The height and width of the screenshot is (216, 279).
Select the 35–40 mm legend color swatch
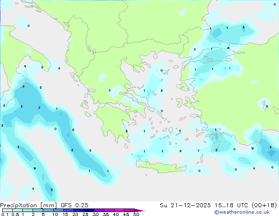[x=109, y=210]
